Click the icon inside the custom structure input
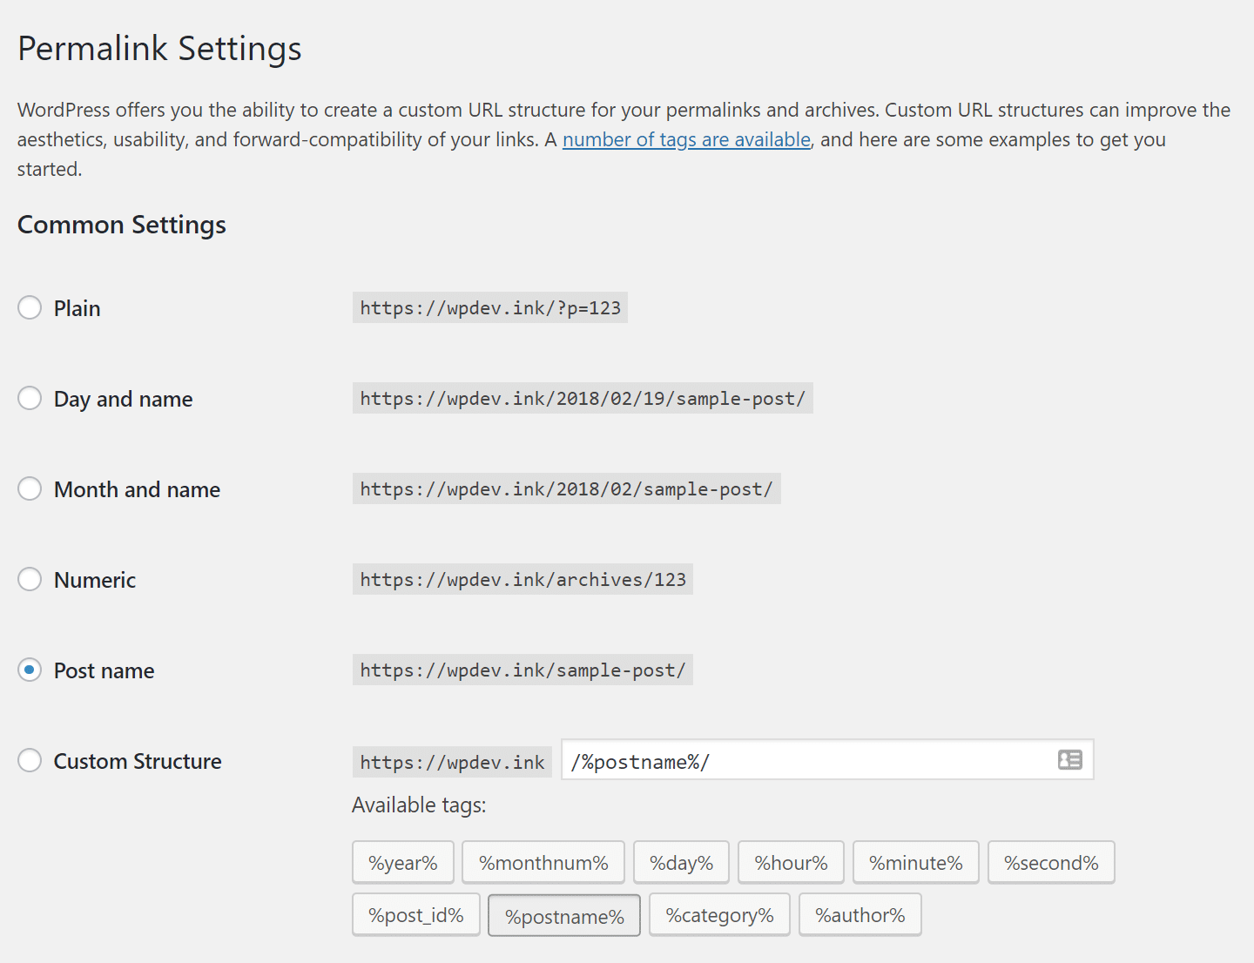1254x963 pixels. pyautogui.click(x=1069, y=760)
